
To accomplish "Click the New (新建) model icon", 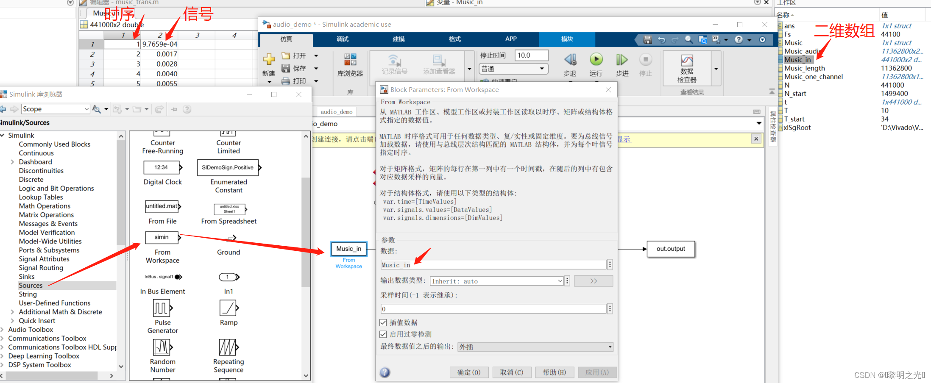I will coord(269,59).
